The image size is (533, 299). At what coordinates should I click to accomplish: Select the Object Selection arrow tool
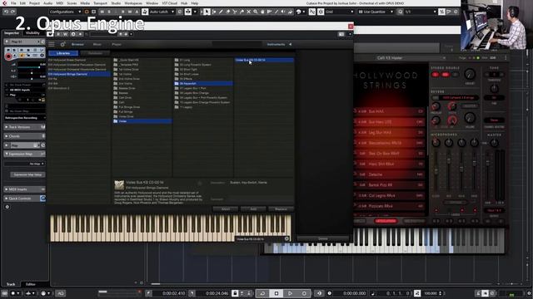(207, 12)
